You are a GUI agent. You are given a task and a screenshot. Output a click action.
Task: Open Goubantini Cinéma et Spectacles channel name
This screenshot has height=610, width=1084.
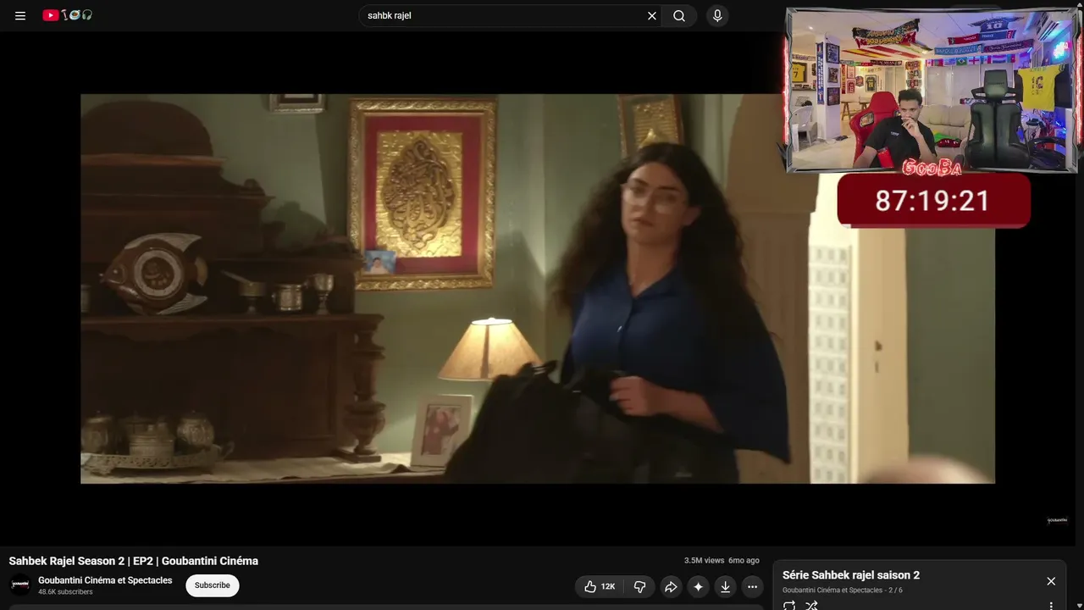point(105,580)
